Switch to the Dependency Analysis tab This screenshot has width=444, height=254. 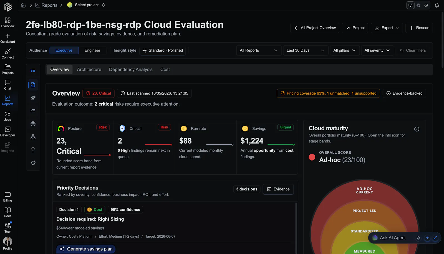pyautogui.click(x=131, y=69)
